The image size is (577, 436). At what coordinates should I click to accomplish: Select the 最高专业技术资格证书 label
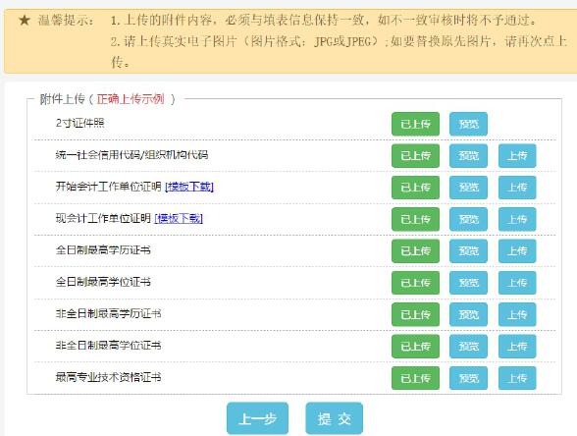click(x=108, y=377)
